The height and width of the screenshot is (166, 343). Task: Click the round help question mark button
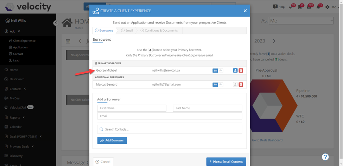pos(325,157)
